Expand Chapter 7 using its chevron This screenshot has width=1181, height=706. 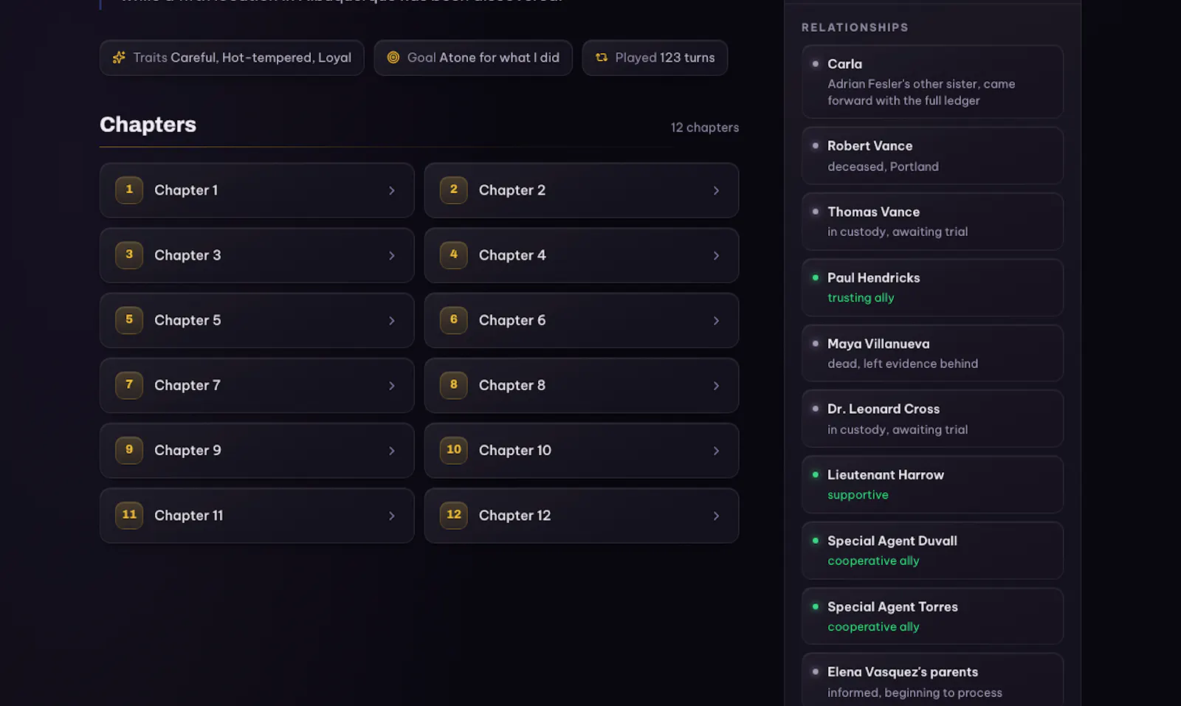tap(392, 385)
